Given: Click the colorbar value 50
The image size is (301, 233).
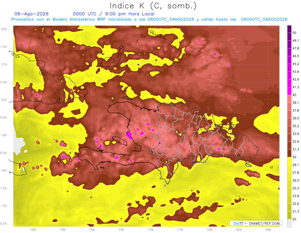Looking at the screenshot, I should tap(294, 33).
